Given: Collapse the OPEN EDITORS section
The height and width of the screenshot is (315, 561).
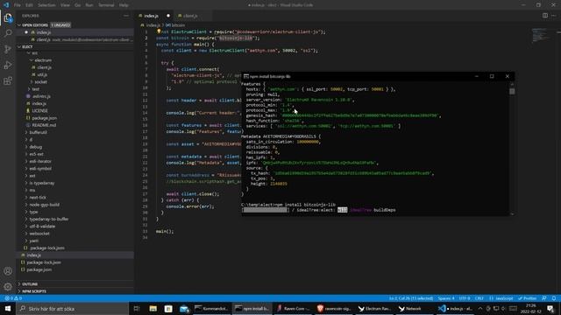Looking at the screenshot, I should pos(19,25).
